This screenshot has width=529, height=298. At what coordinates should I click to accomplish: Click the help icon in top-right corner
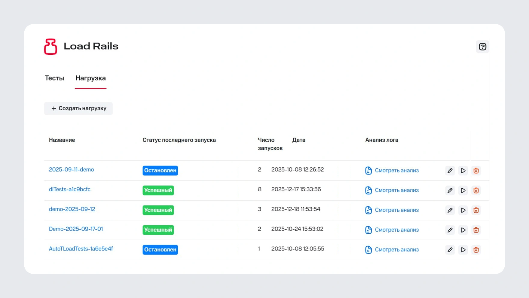click(482, 47)
